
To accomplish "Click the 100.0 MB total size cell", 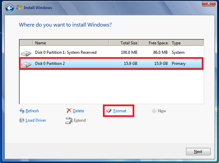I will [x=129, y=52].
